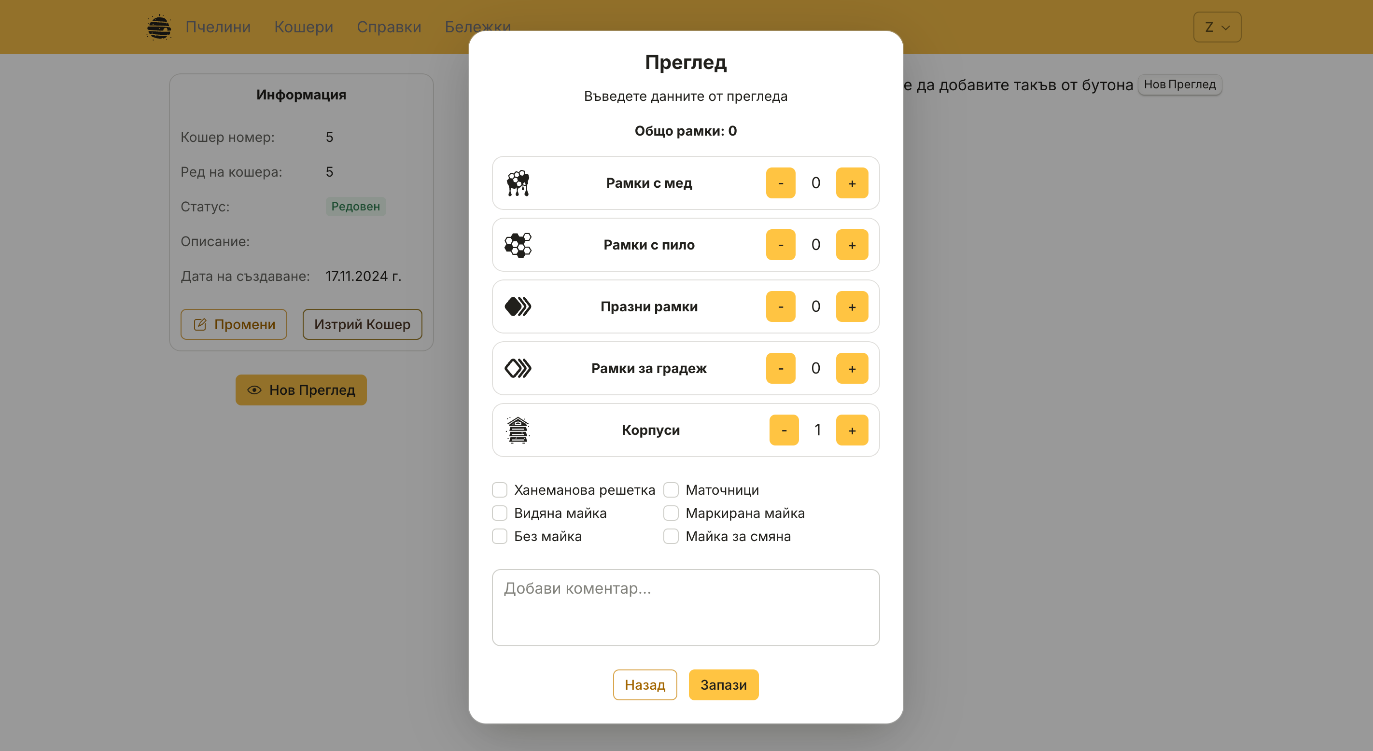
Task: Click the hive bodies icon next to Корпуси
Action: pos(518,430)
